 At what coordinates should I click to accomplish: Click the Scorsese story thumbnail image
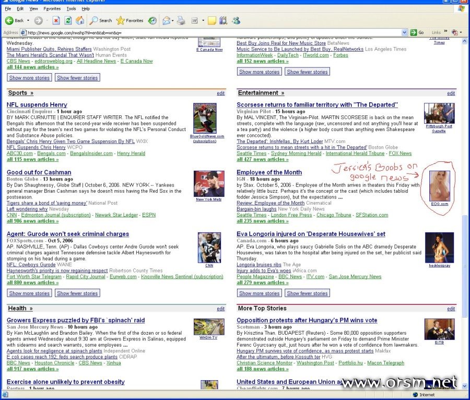pyautogui.click(x=439, y=113)
